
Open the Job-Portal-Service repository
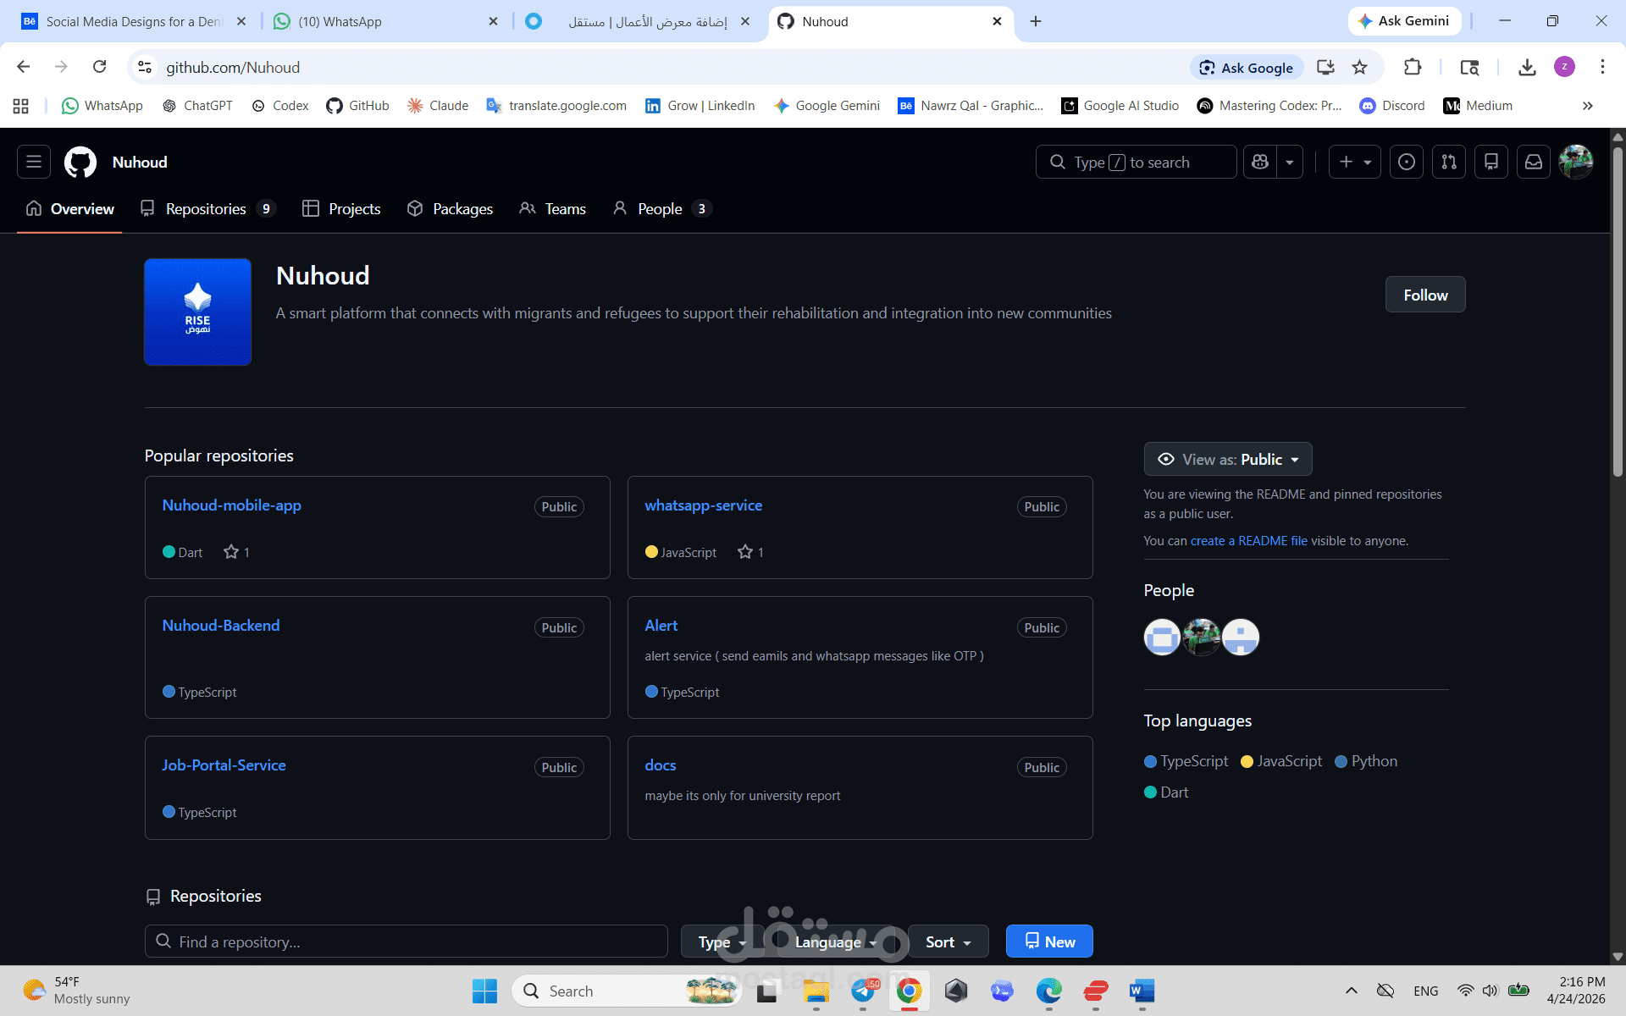click(224, 765)
